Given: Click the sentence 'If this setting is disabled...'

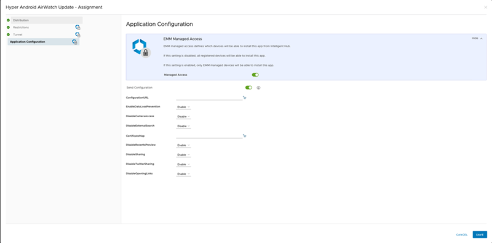Looking at the screenshot, I should coord(215,55).
